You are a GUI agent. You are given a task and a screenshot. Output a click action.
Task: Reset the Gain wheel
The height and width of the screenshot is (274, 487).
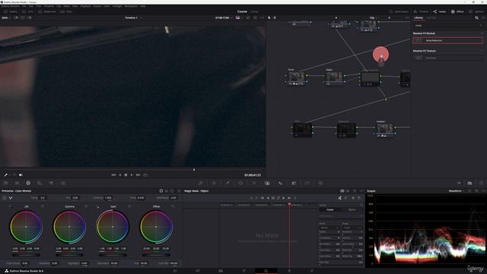coord(129,206)
